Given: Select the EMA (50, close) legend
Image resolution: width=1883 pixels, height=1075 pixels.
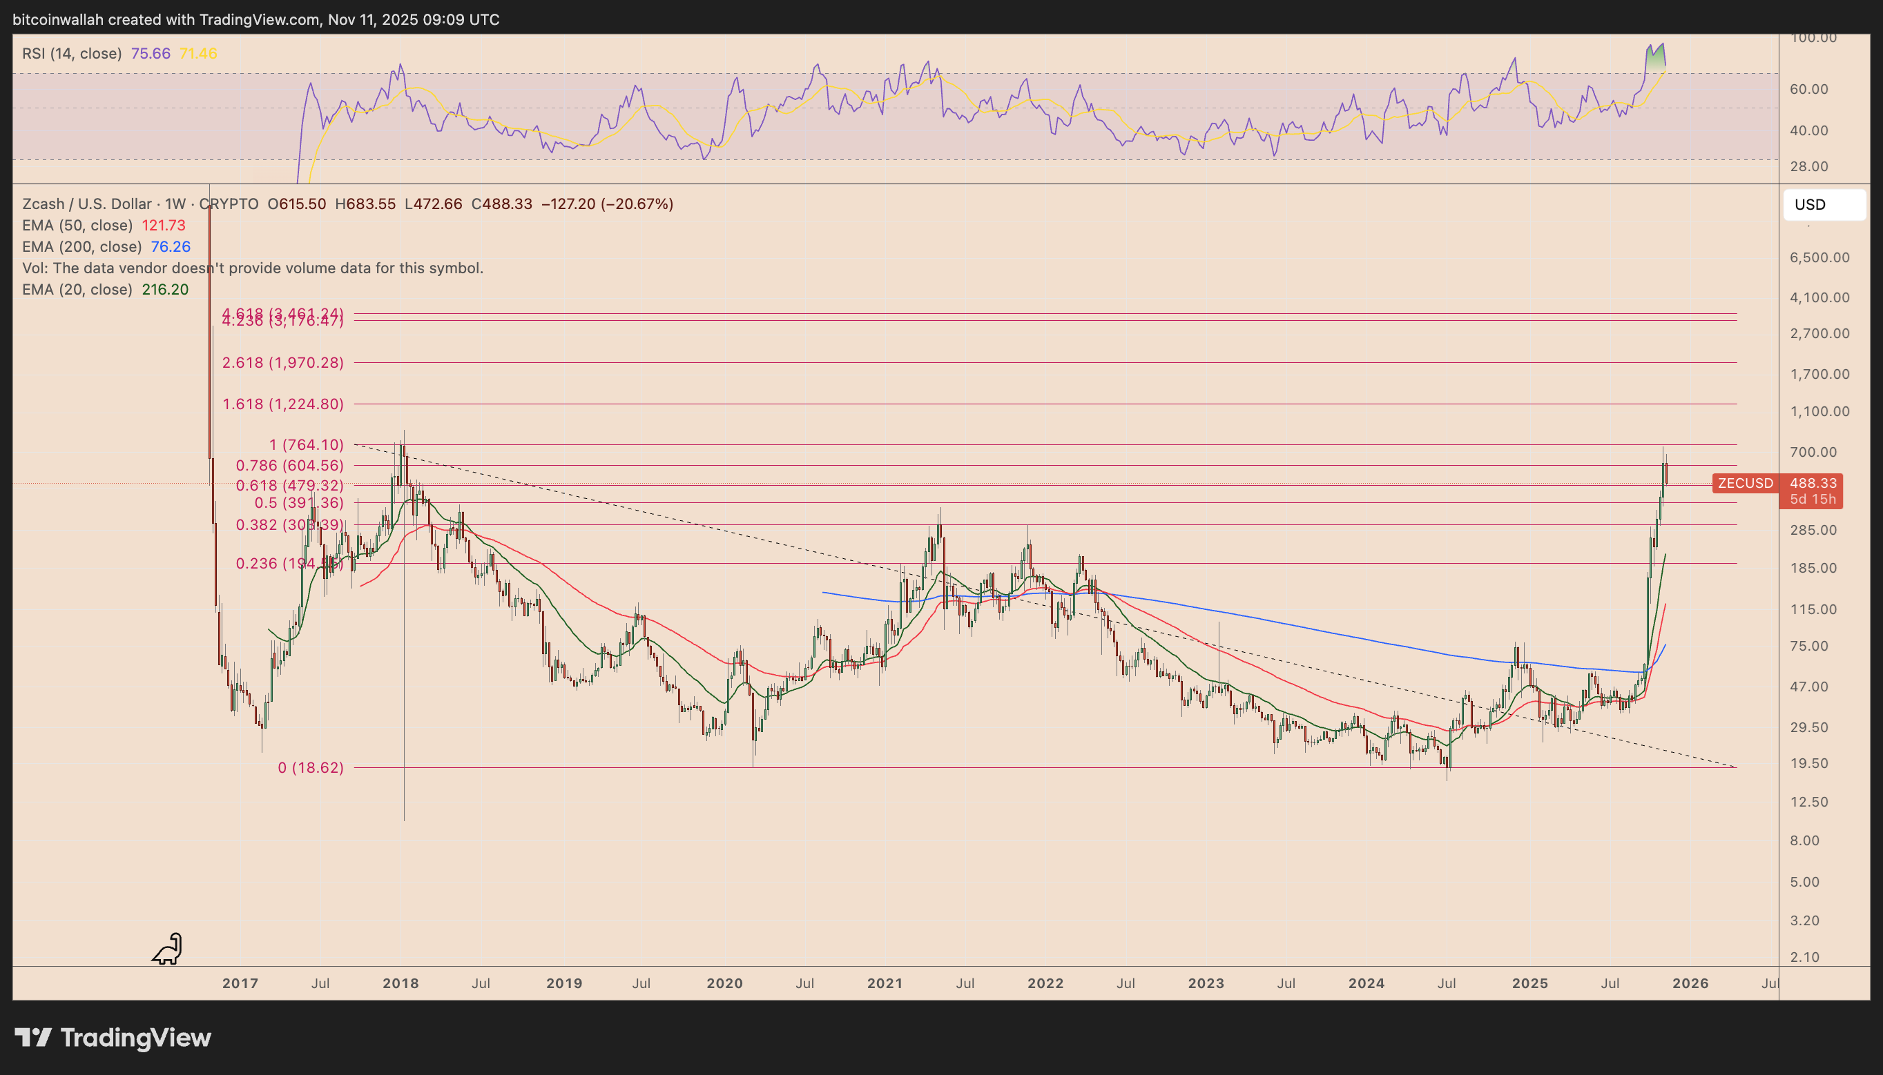Looking at the screenshot, I should 77,225.
